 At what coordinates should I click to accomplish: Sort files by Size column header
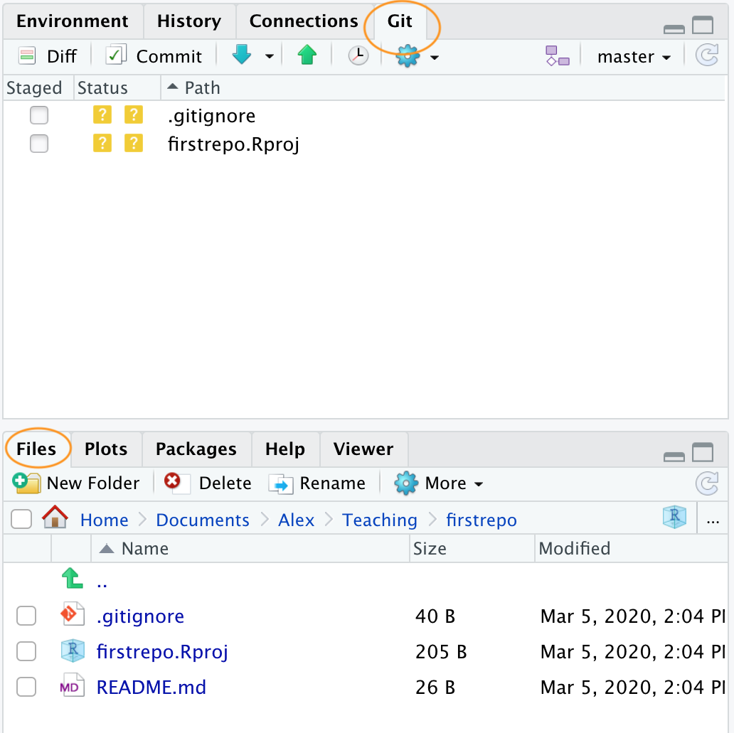coord(430,548)
